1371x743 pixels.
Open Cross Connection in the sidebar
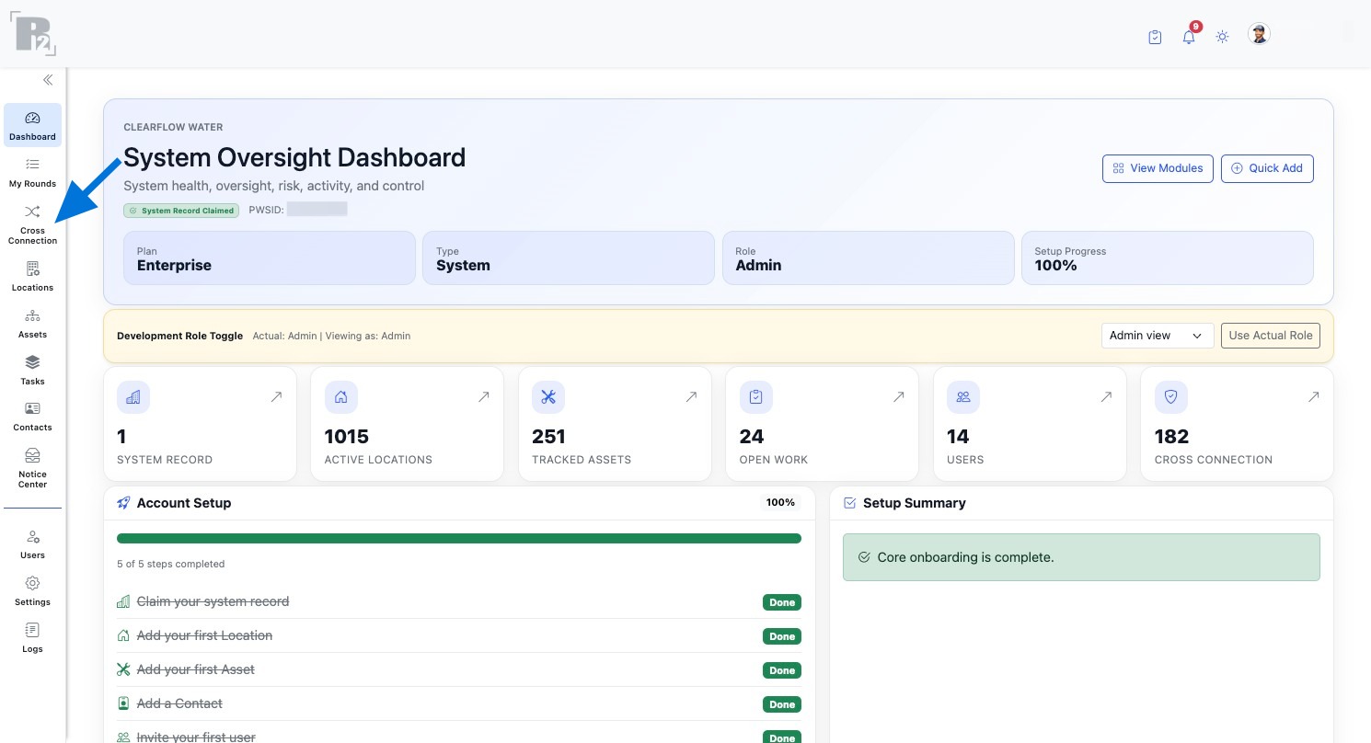pos(32,224)
